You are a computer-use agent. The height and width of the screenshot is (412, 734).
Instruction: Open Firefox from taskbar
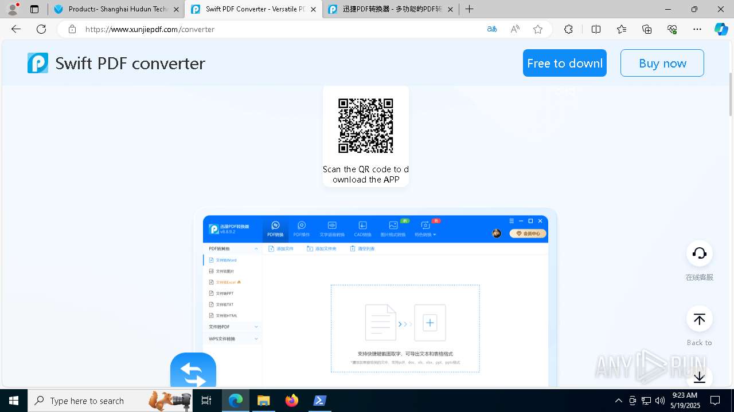[292, 401]
